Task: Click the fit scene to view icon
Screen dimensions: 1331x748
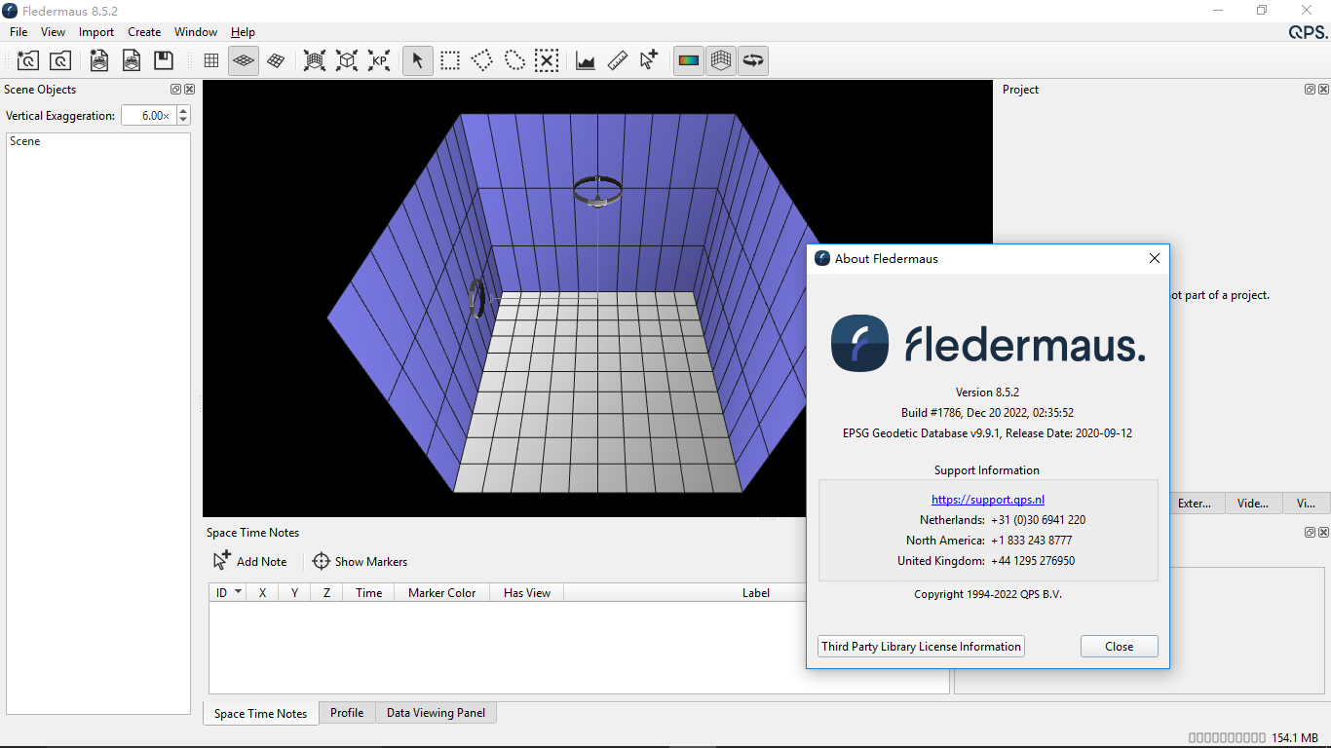Action: coord(315,60)
